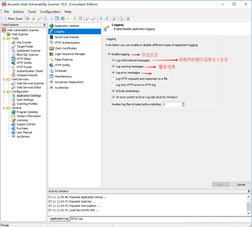Image resolution: width=252 pixels, height=227 pixels.
Task: Select Web Vulnerability Scanner root node
Action: click(23, 30)
